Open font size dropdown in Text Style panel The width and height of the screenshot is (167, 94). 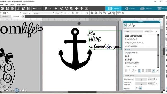[x=152, y=32]
